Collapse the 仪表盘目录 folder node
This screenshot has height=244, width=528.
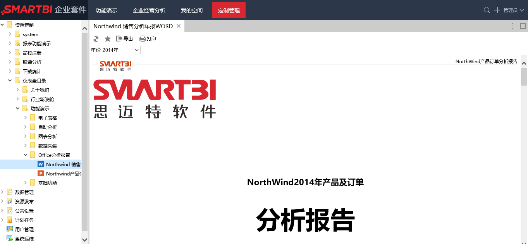click(x=10, y=81)
